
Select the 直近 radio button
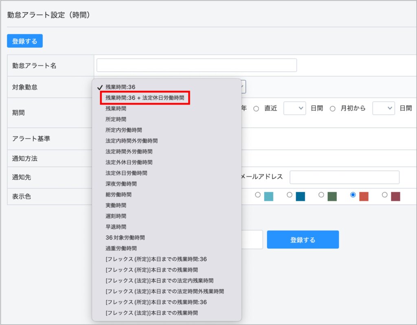(256, 109)
